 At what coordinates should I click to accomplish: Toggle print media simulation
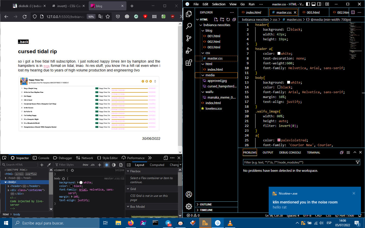121,165
